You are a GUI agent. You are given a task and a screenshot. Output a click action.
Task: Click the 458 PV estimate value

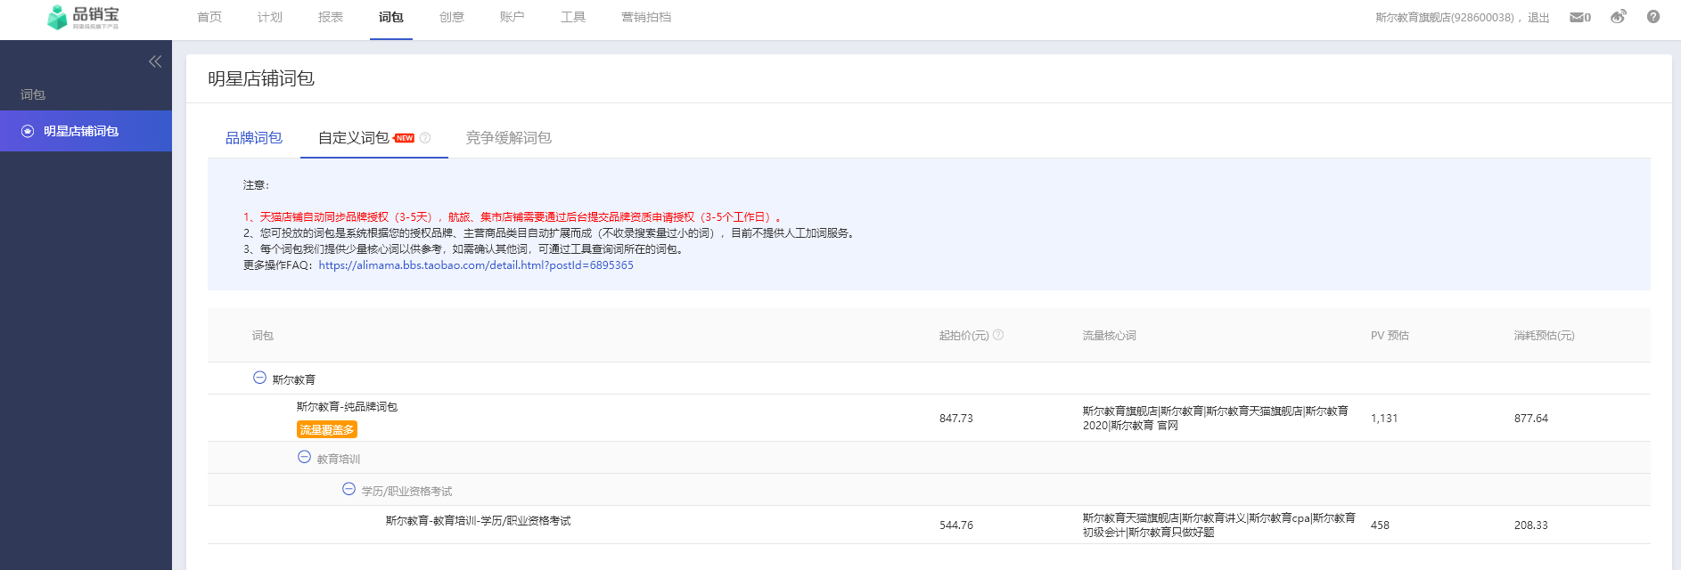1380,525
